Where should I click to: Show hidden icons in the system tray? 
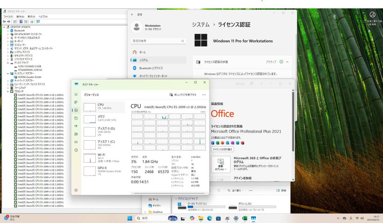coord(338,218)
